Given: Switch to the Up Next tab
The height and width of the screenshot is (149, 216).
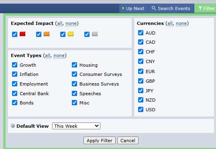Looking at the screenshot, I should (133, 8).
